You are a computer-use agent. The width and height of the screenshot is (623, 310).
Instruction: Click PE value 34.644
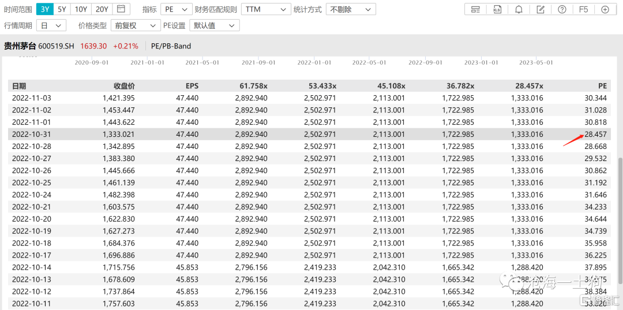(595, 219)
